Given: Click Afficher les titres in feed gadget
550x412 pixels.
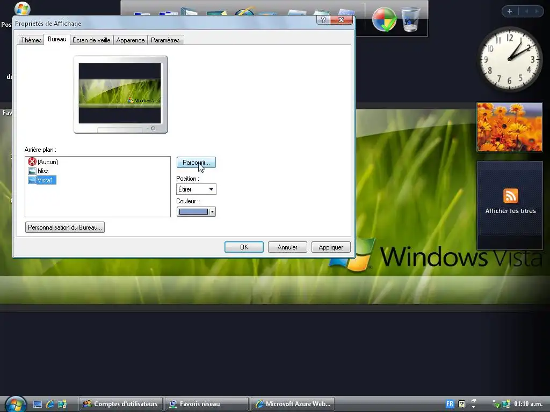Looking at the screenshot, I should (510, 211).
